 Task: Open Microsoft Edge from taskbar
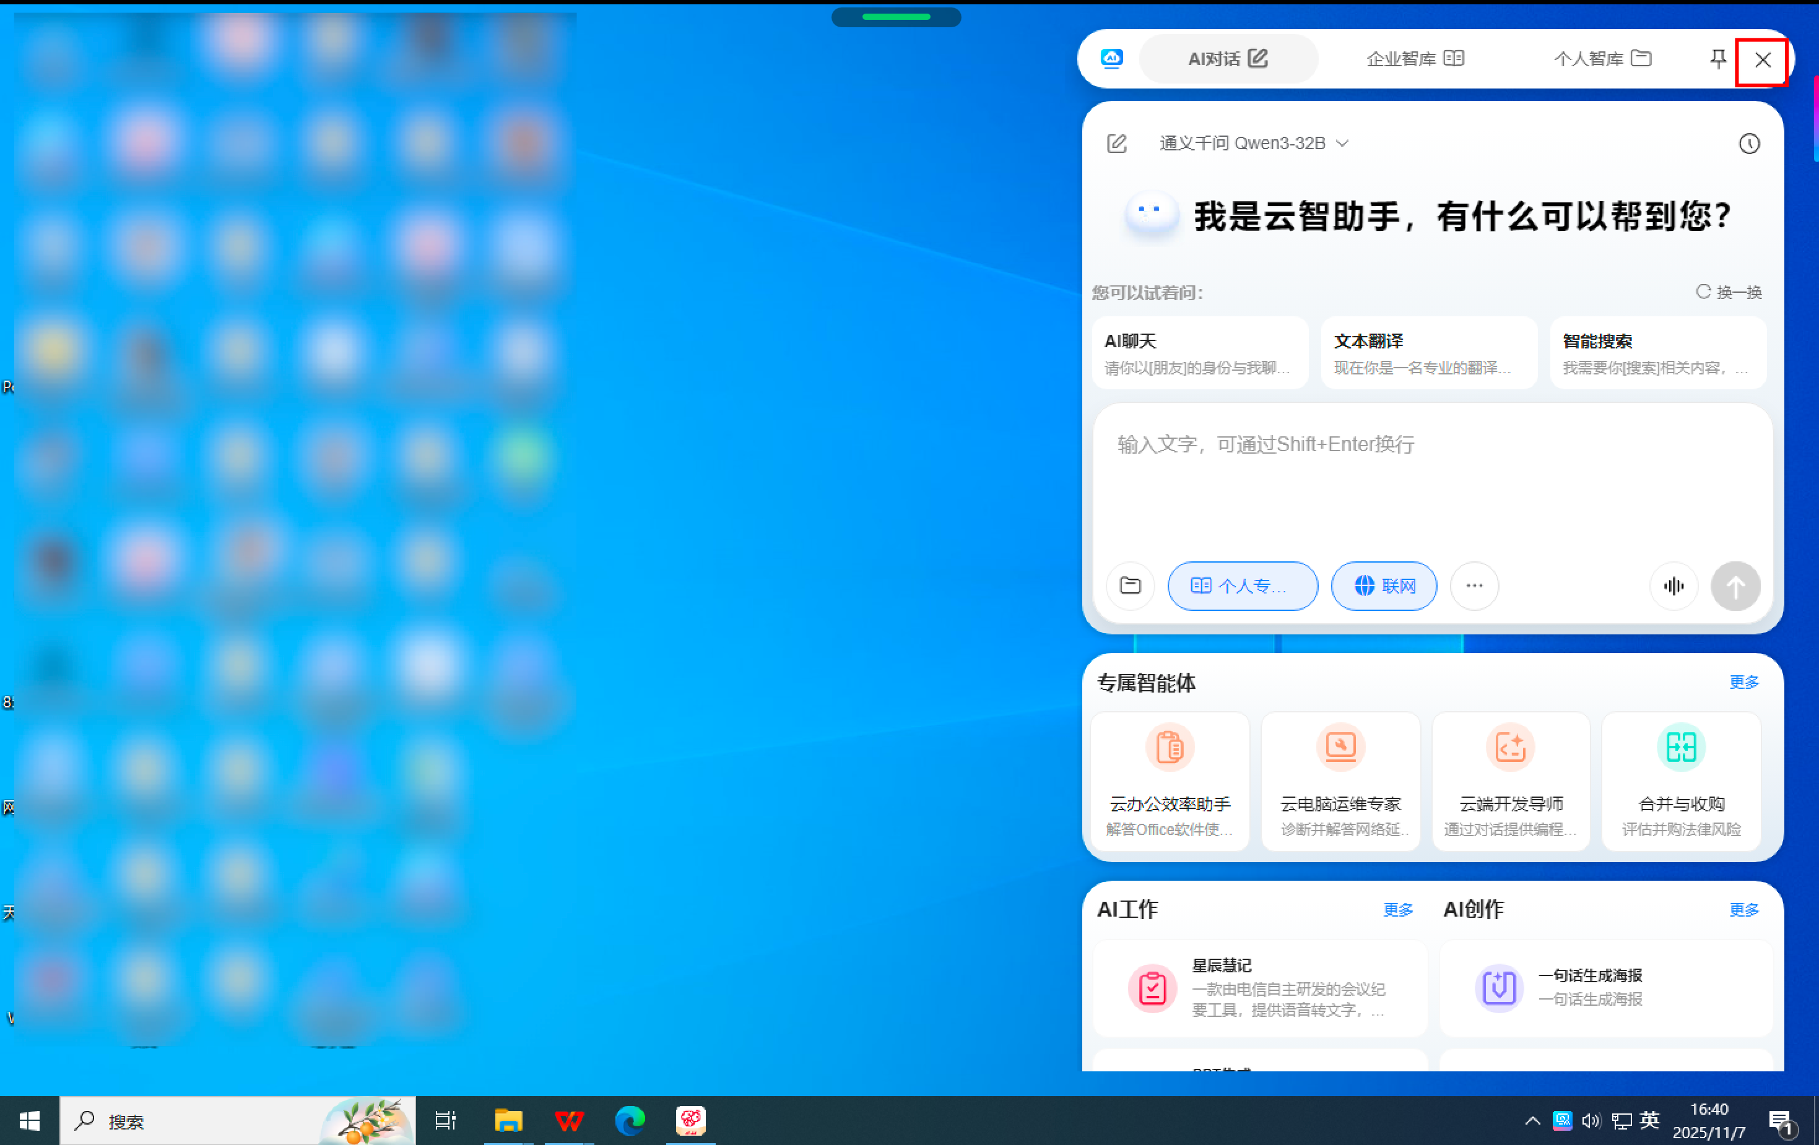tap(629, 1121)
